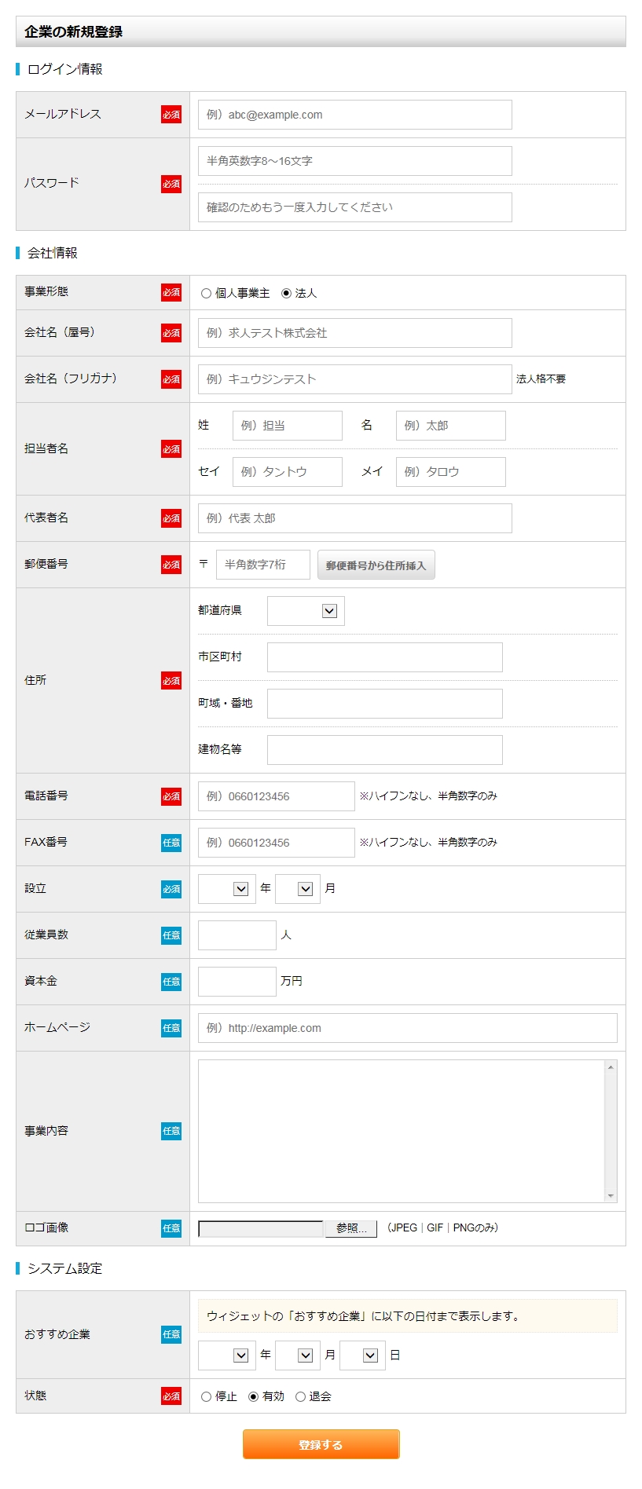Click the 設立 必須 badge

click(171, 889)
